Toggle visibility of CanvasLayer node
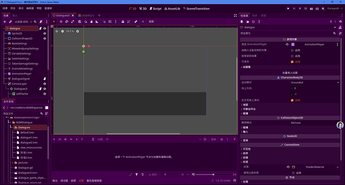The width and height of the screenshot is (345, 185). (x=44, y=84)
